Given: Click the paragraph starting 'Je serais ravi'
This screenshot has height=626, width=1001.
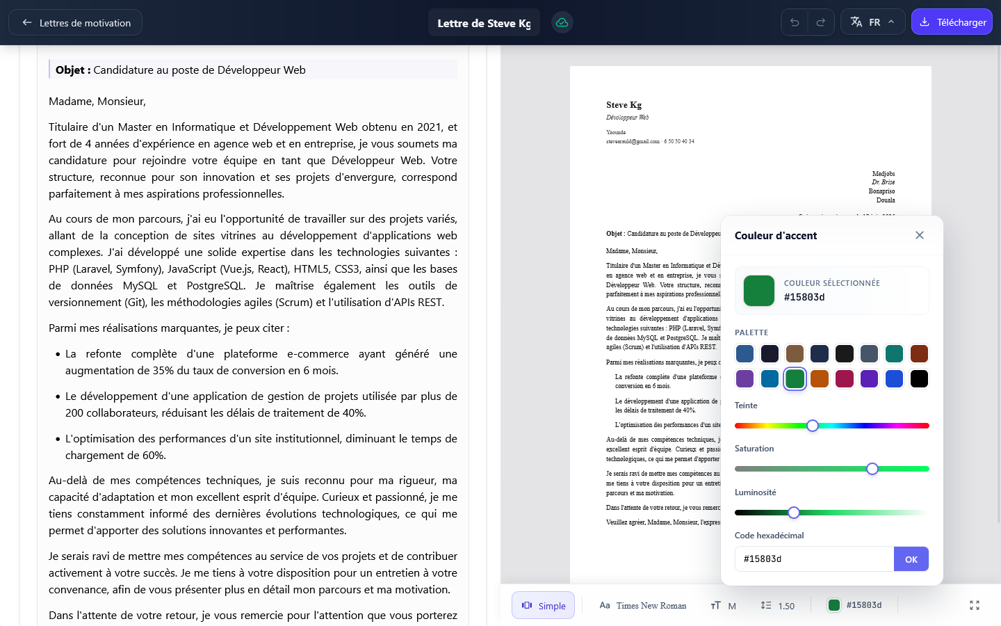Looking at the screenshot, I should [x=253, y=572].
